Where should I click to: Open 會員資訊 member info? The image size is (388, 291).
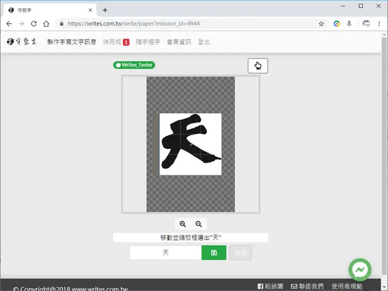tap(179, 42)
